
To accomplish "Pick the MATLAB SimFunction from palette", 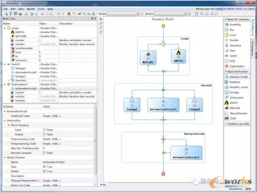I will click(x=235, y=108).
